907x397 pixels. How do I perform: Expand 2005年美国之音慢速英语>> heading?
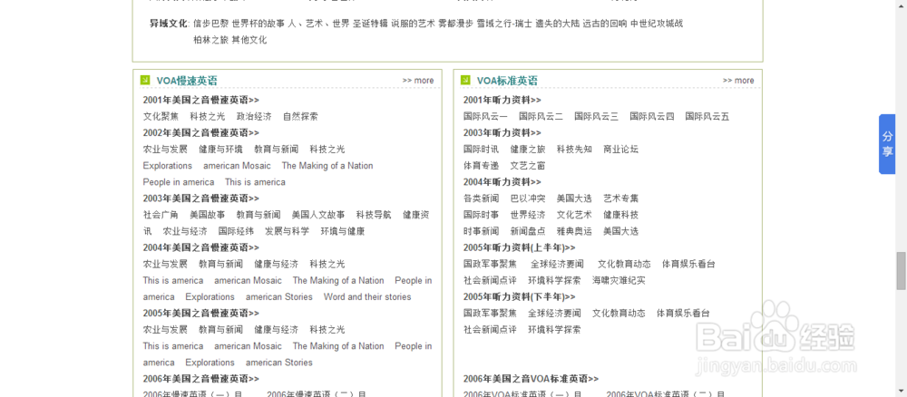coord(201,314)
